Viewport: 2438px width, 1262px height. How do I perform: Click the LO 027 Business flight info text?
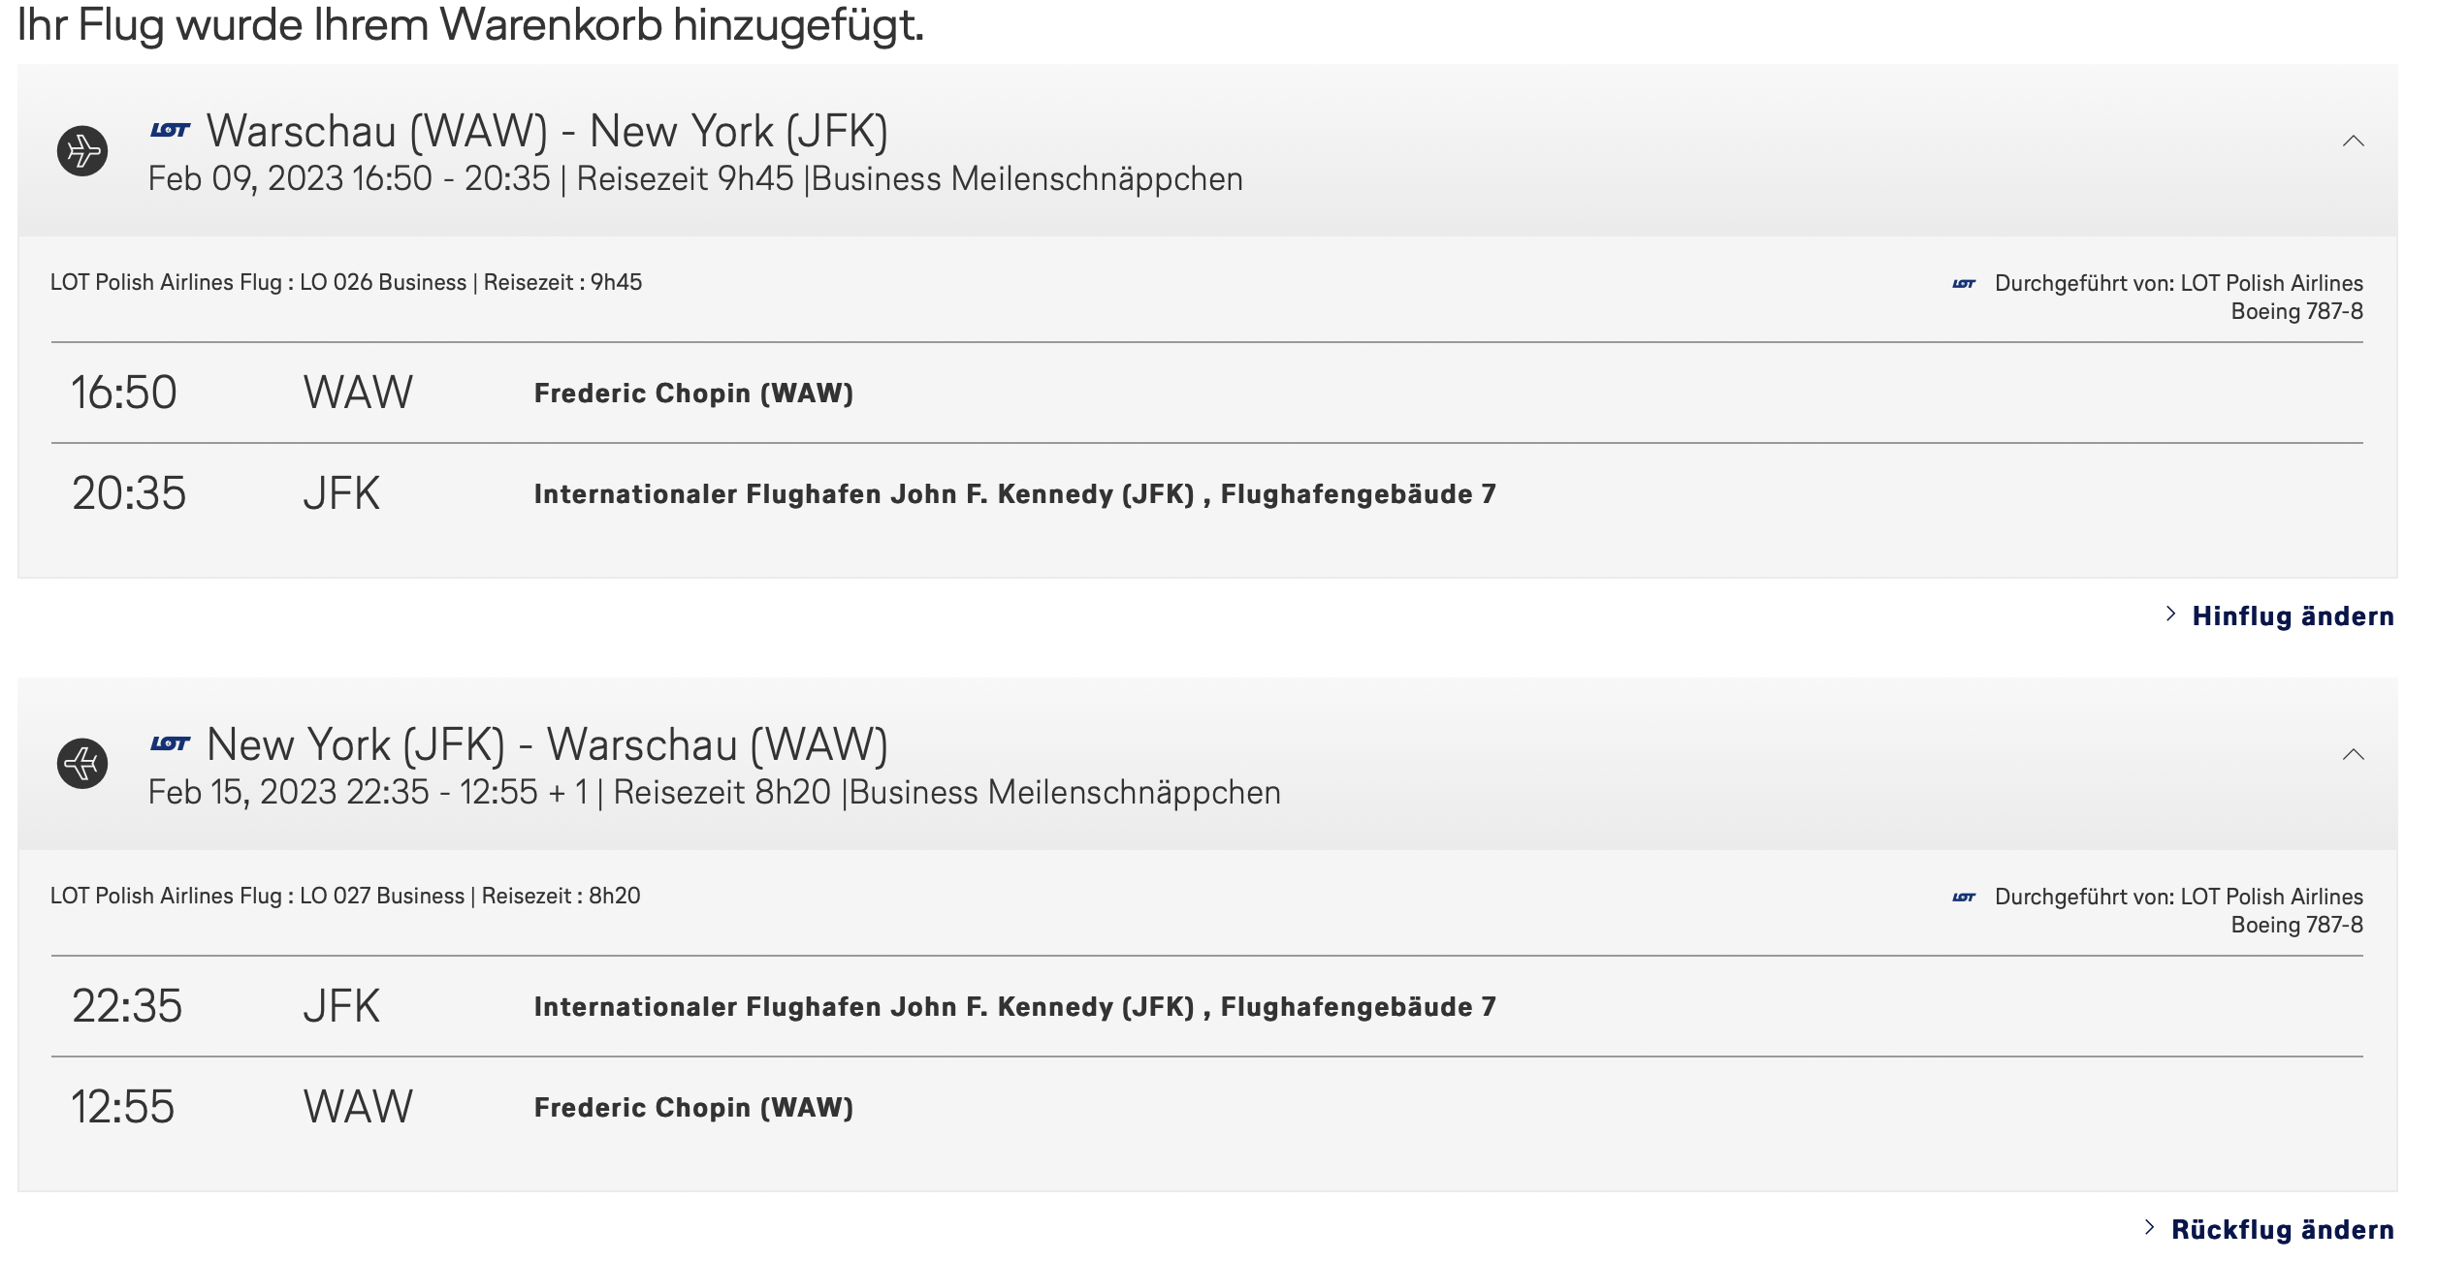pos(345,897)
